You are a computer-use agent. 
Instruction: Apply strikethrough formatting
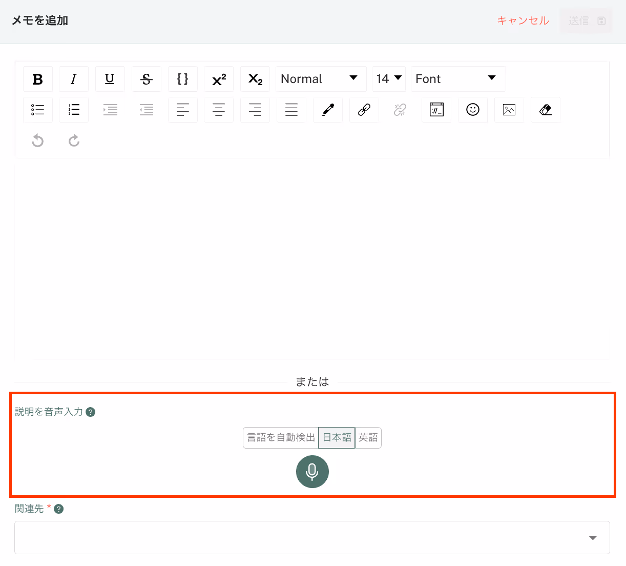[147, 79]
